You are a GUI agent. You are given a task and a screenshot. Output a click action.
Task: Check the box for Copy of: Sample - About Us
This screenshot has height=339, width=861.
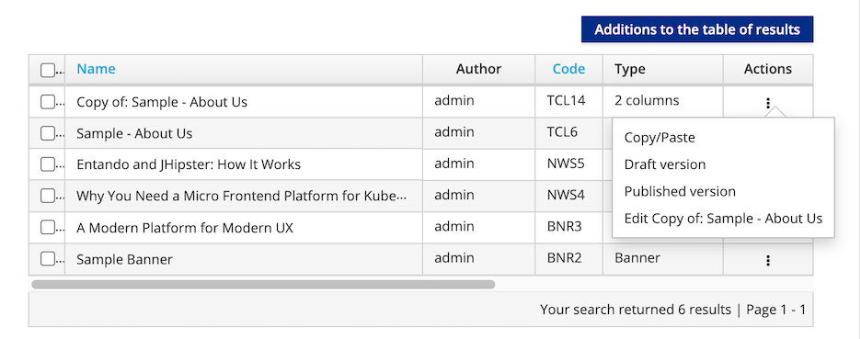(47, 101)
